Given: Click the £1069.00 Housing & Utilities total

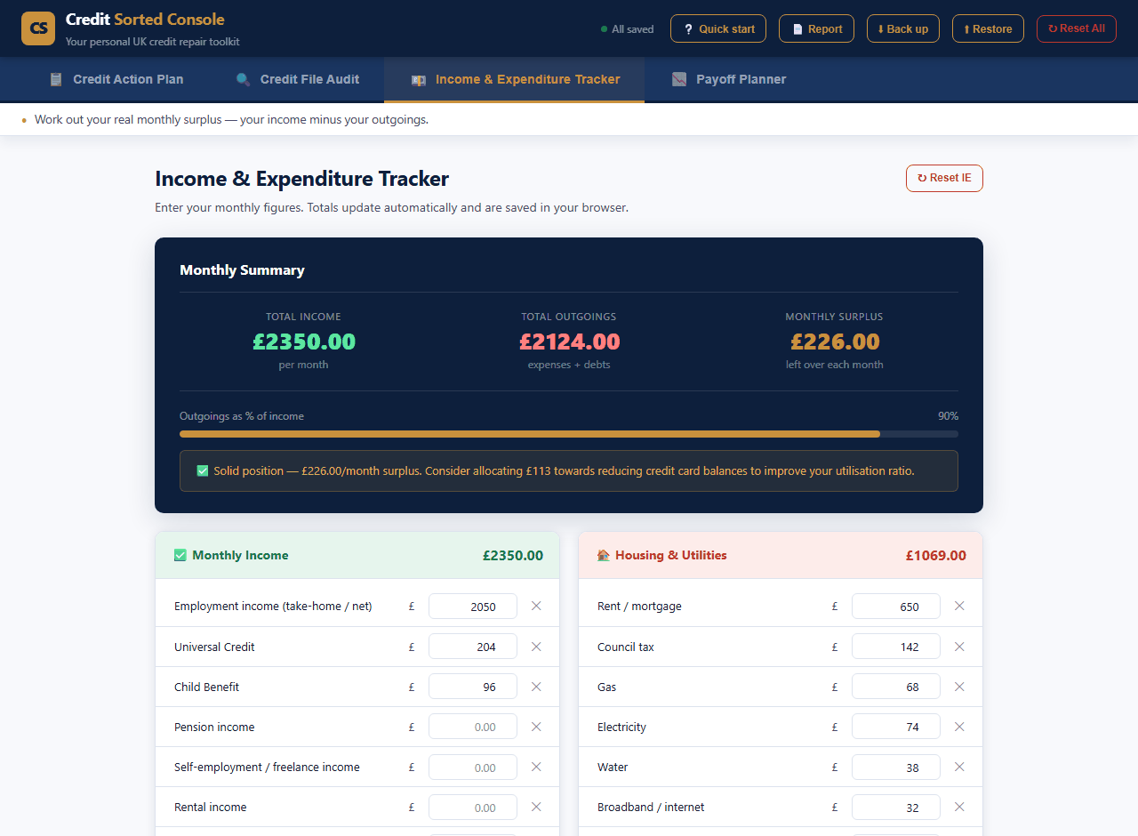Looking at the screenshot, I should pyautogui.click(x=936, y=555).
